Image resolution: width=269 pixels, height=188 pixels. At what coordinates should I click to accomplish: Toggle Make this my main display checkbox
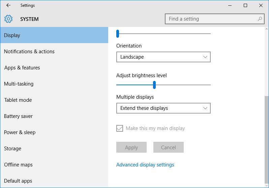[120, 128]
